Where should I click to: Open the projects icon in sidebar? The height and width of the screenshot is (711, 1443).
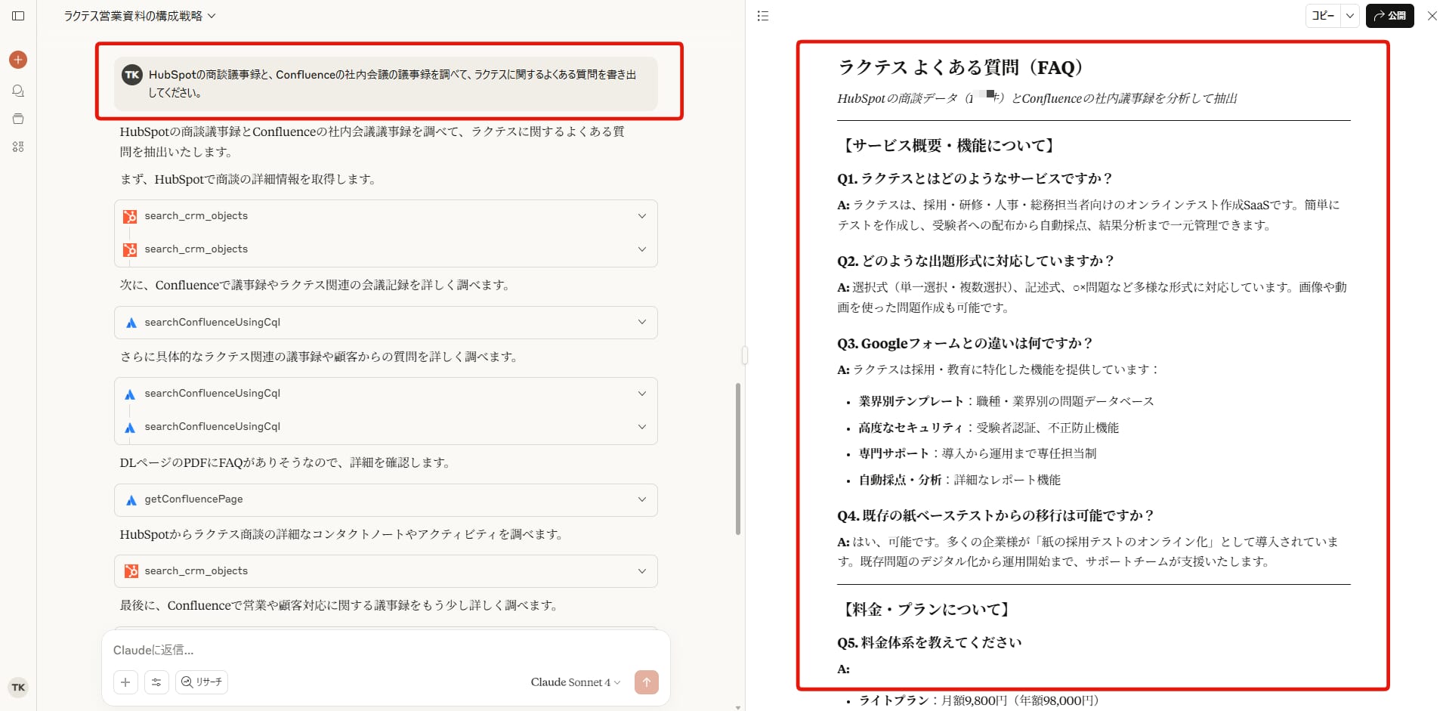pyautogui.click(x=18, y=119)
